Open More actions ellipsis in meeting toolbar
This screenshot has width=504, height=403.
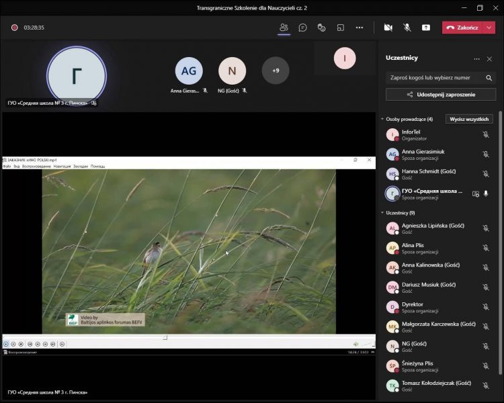[x=360, y=28]
